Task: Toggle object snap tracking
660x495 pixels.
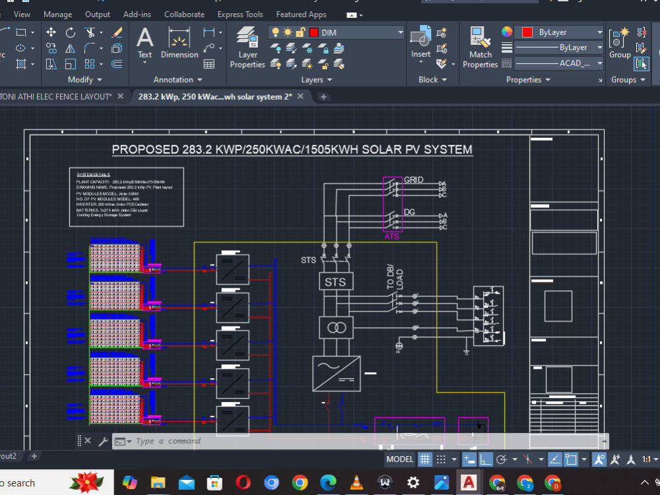Action: [x=555, y=459]
